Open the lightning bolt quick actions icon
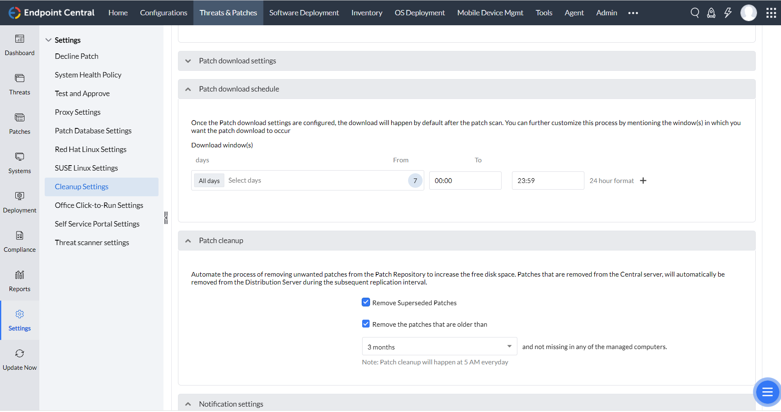The height and width of the screenshot is (412, 781). click(728, 13)
